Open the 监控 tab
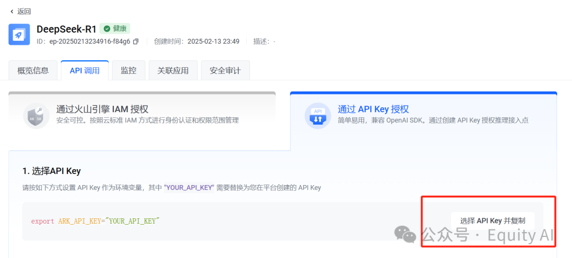 (129, 71)
